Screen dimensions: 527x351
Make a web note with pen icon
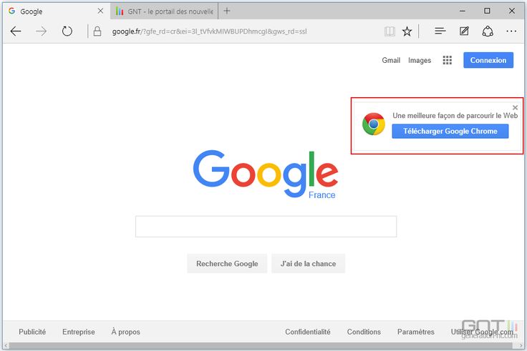click(x=464, y=31)
